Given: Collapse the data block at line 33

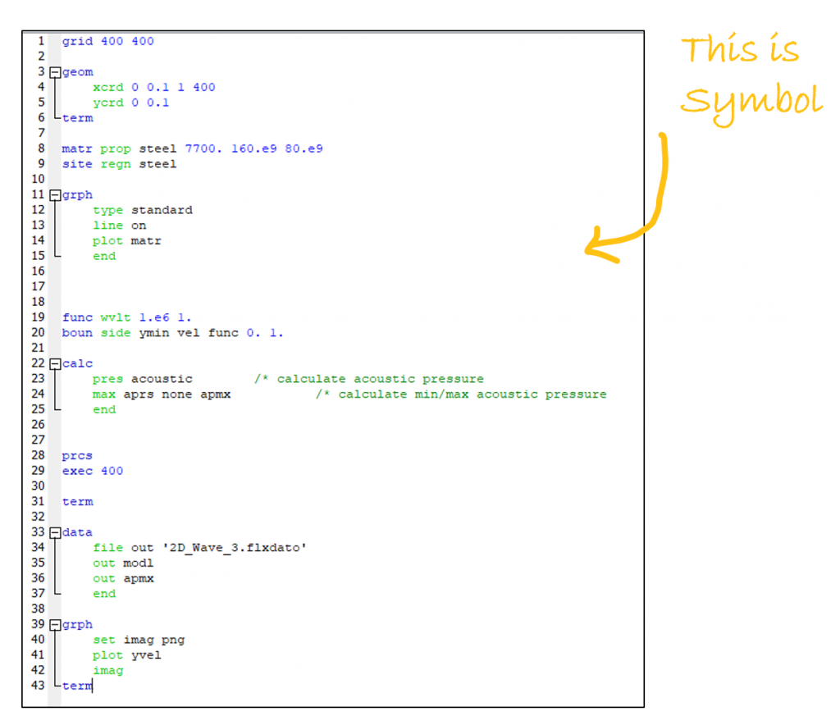Looking at the screenshot, I should [x=55, y=531].
